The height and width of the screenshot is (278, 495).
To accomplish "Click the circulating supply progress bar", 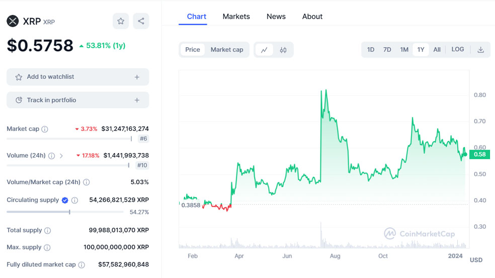I will click(65, 212).
